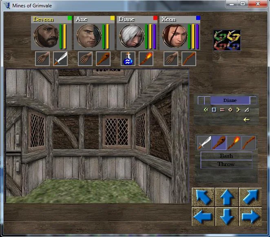Click Xeon's blue color marker

(198, 18)
